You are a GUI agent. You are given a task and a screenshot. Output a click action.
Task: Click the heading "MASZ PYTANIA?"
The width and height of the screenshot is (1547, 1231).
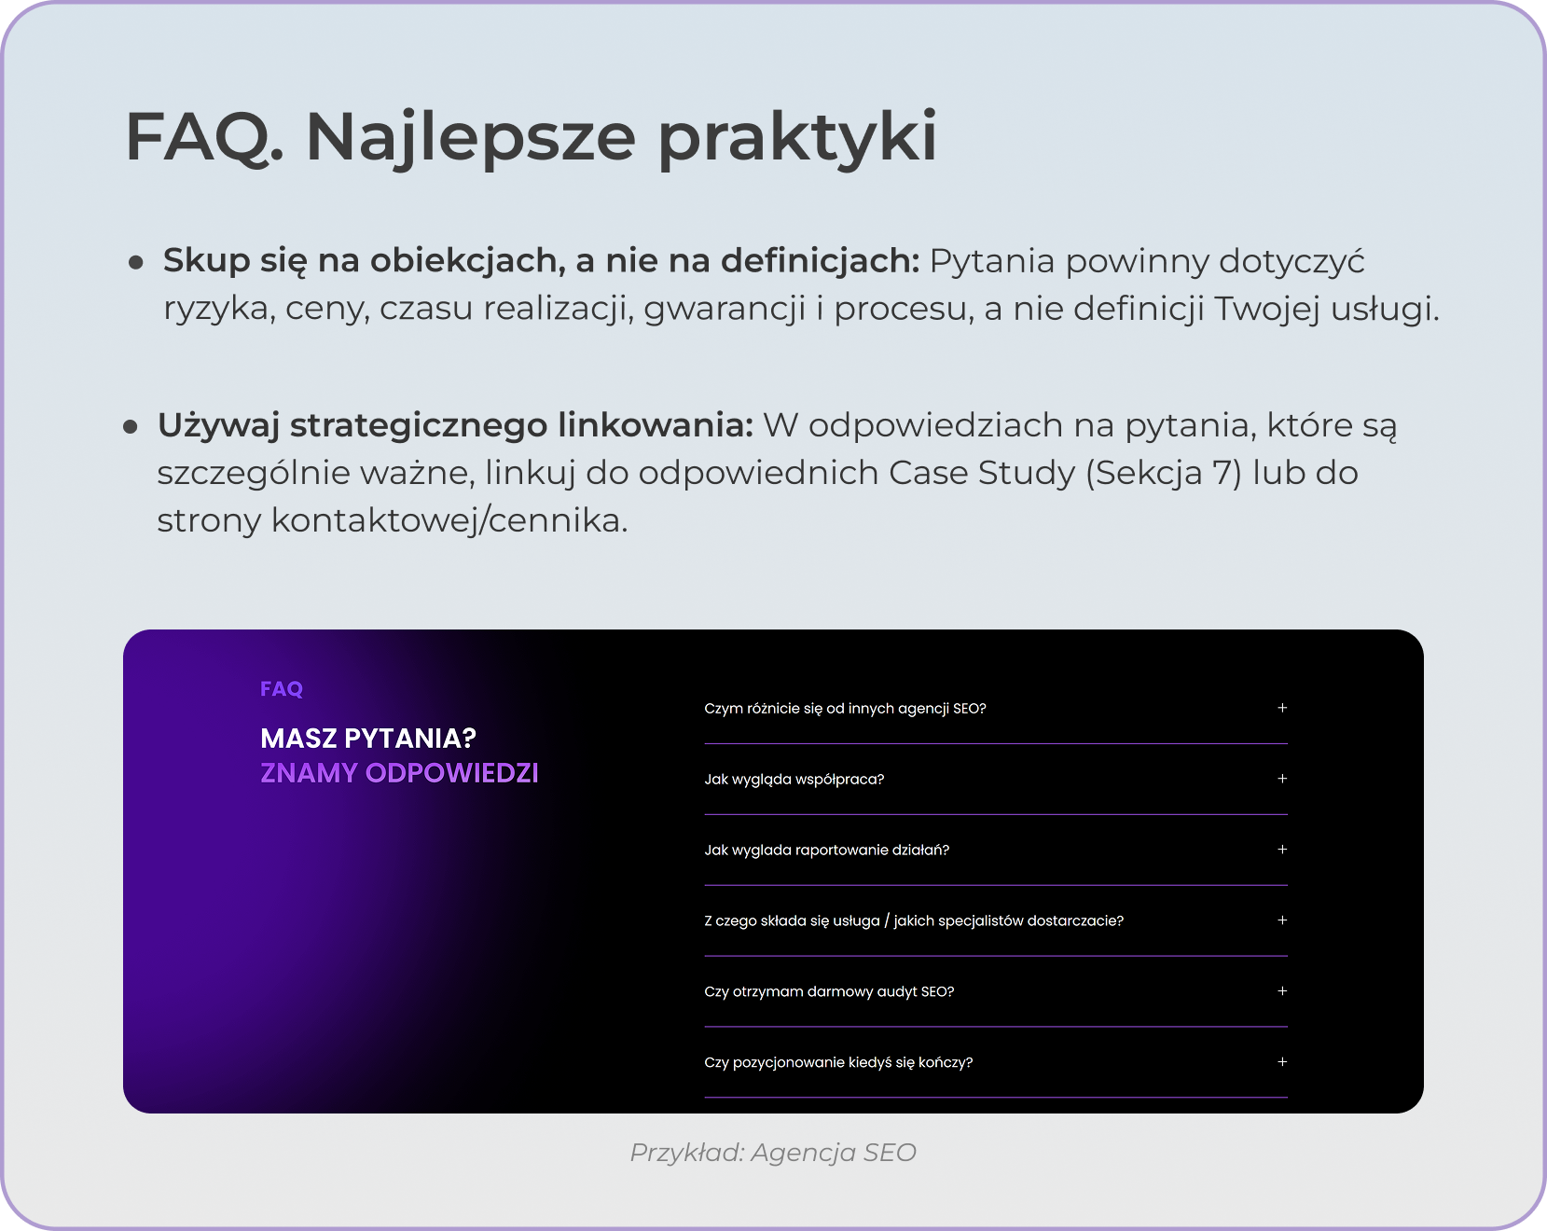pos(367,737)
